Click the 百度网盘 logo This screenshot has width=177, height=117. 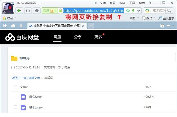pyautogui.click(x=22, y=37)
